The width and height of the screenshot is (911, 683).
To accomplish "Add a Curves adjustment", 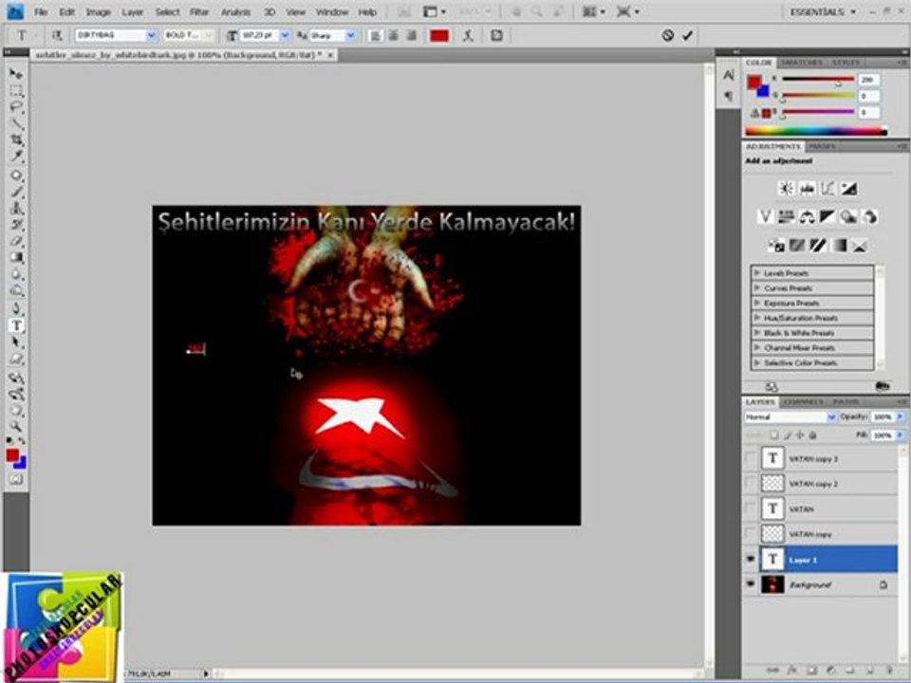I will pyautogui.click(x=827, y=188).
